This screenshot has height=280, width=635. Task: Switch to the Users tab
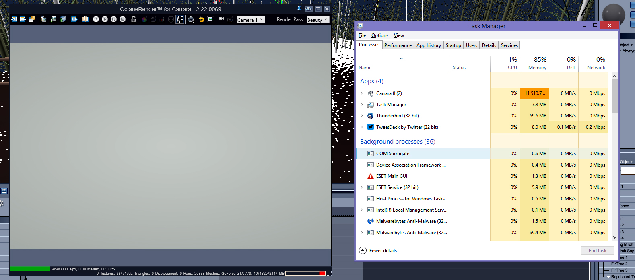click(x=472, y=45)
